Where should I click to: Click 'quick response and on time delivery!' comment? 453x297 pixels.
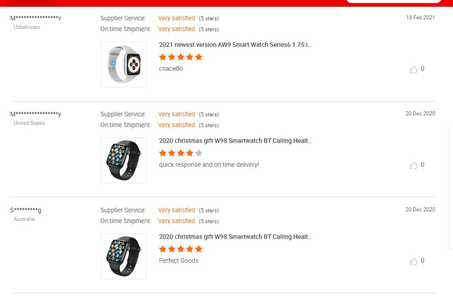pos(209,164)
